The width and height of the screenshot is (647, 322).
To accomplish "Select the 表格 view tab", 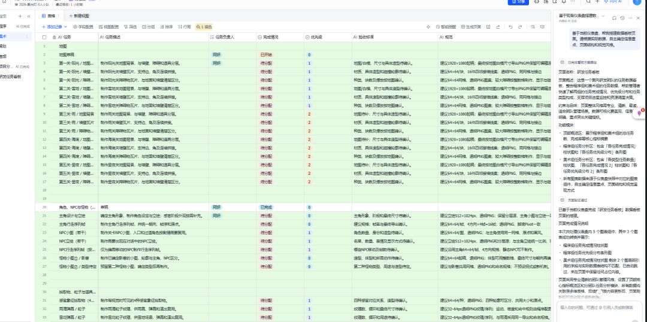I will click(x=49, y=16).
